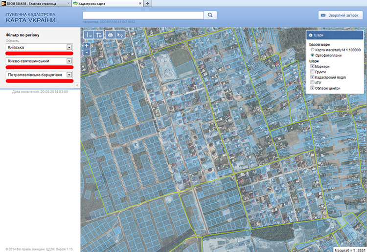Select the distance measurement ruler tool

pos(89,35)
